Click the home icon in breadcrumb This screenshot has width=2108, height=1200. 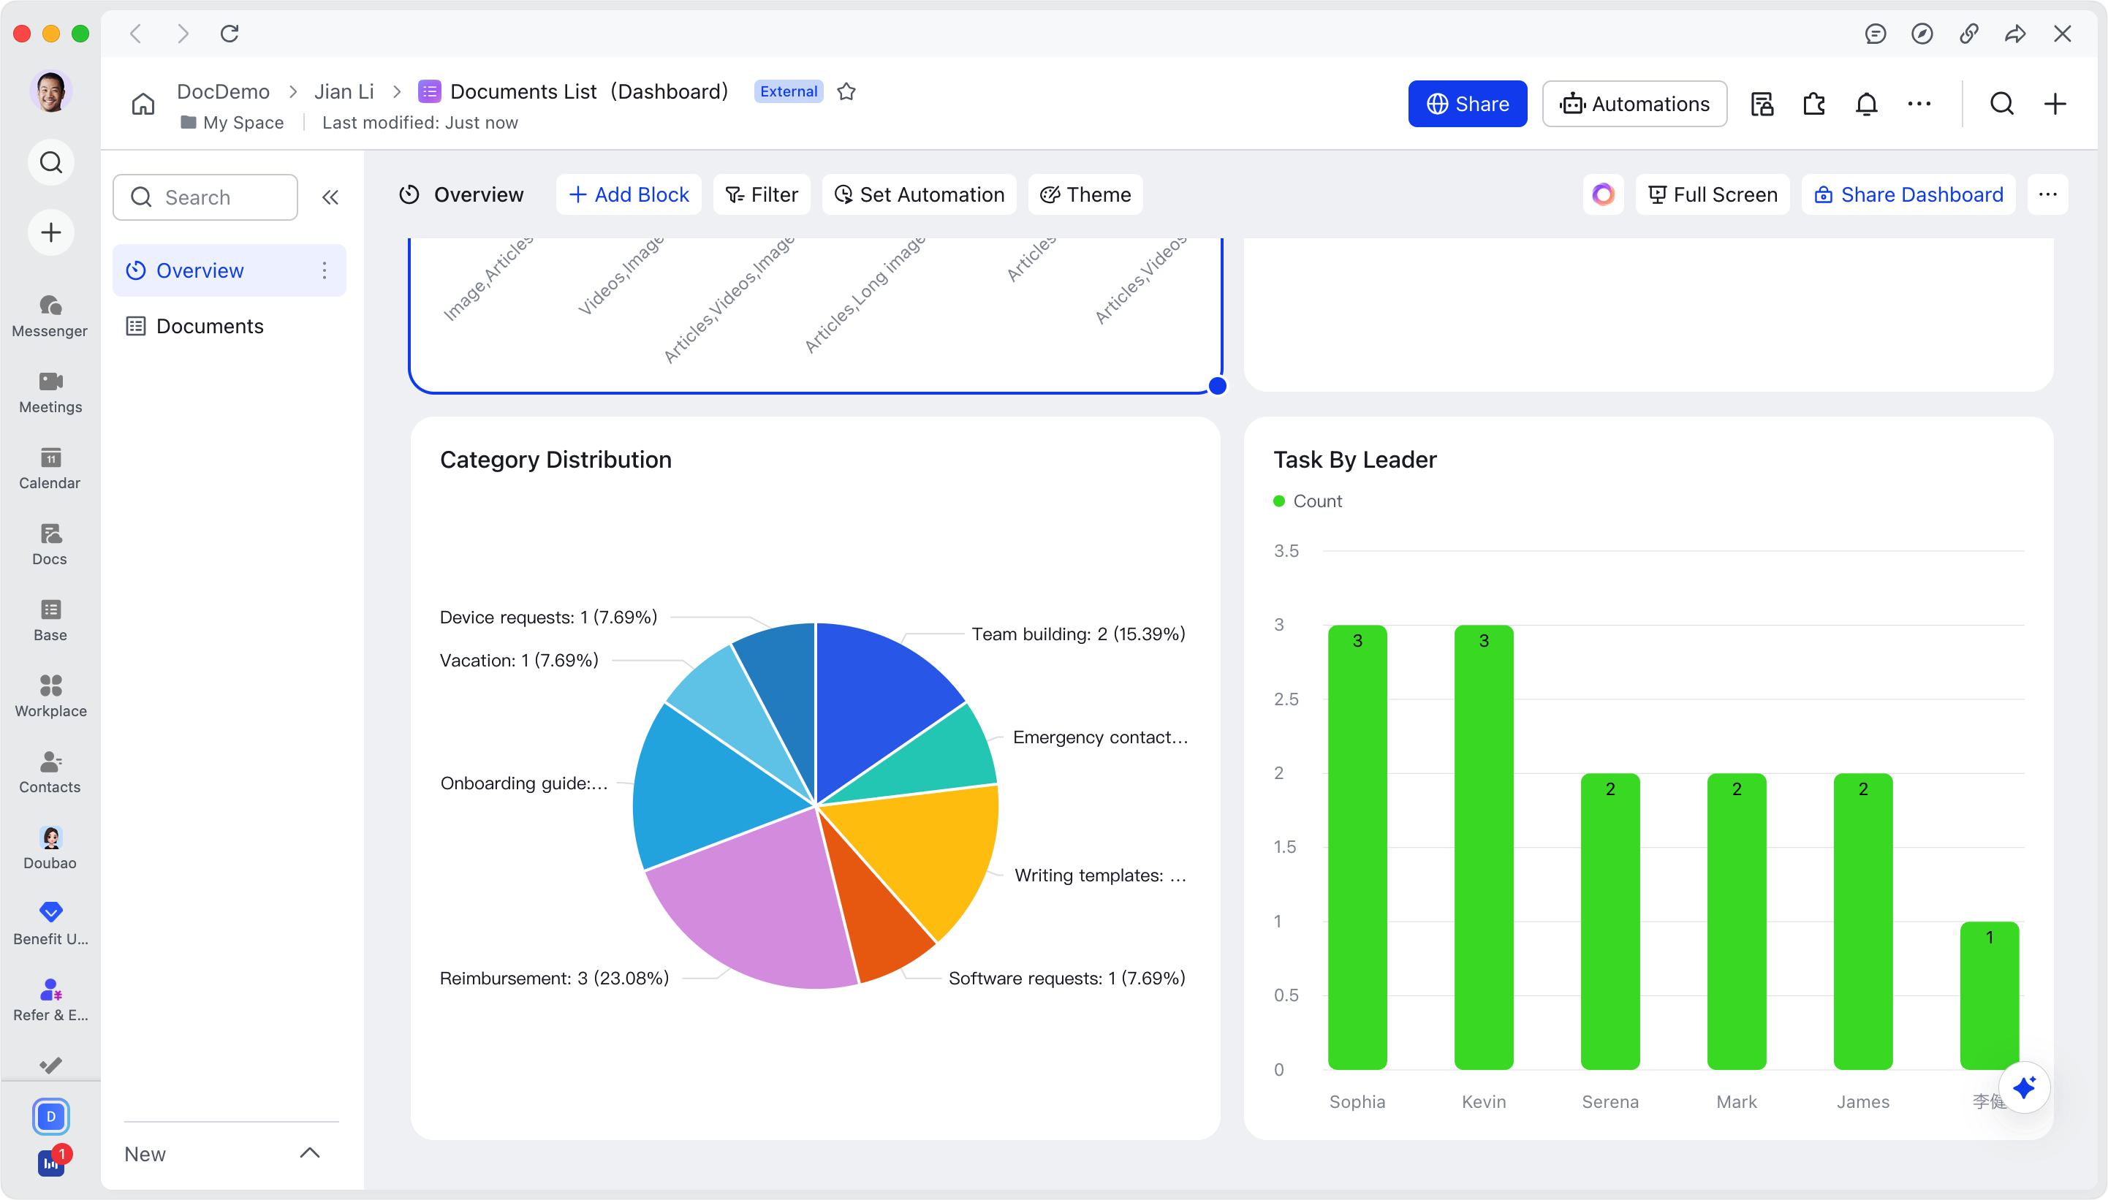pos(143,104)
